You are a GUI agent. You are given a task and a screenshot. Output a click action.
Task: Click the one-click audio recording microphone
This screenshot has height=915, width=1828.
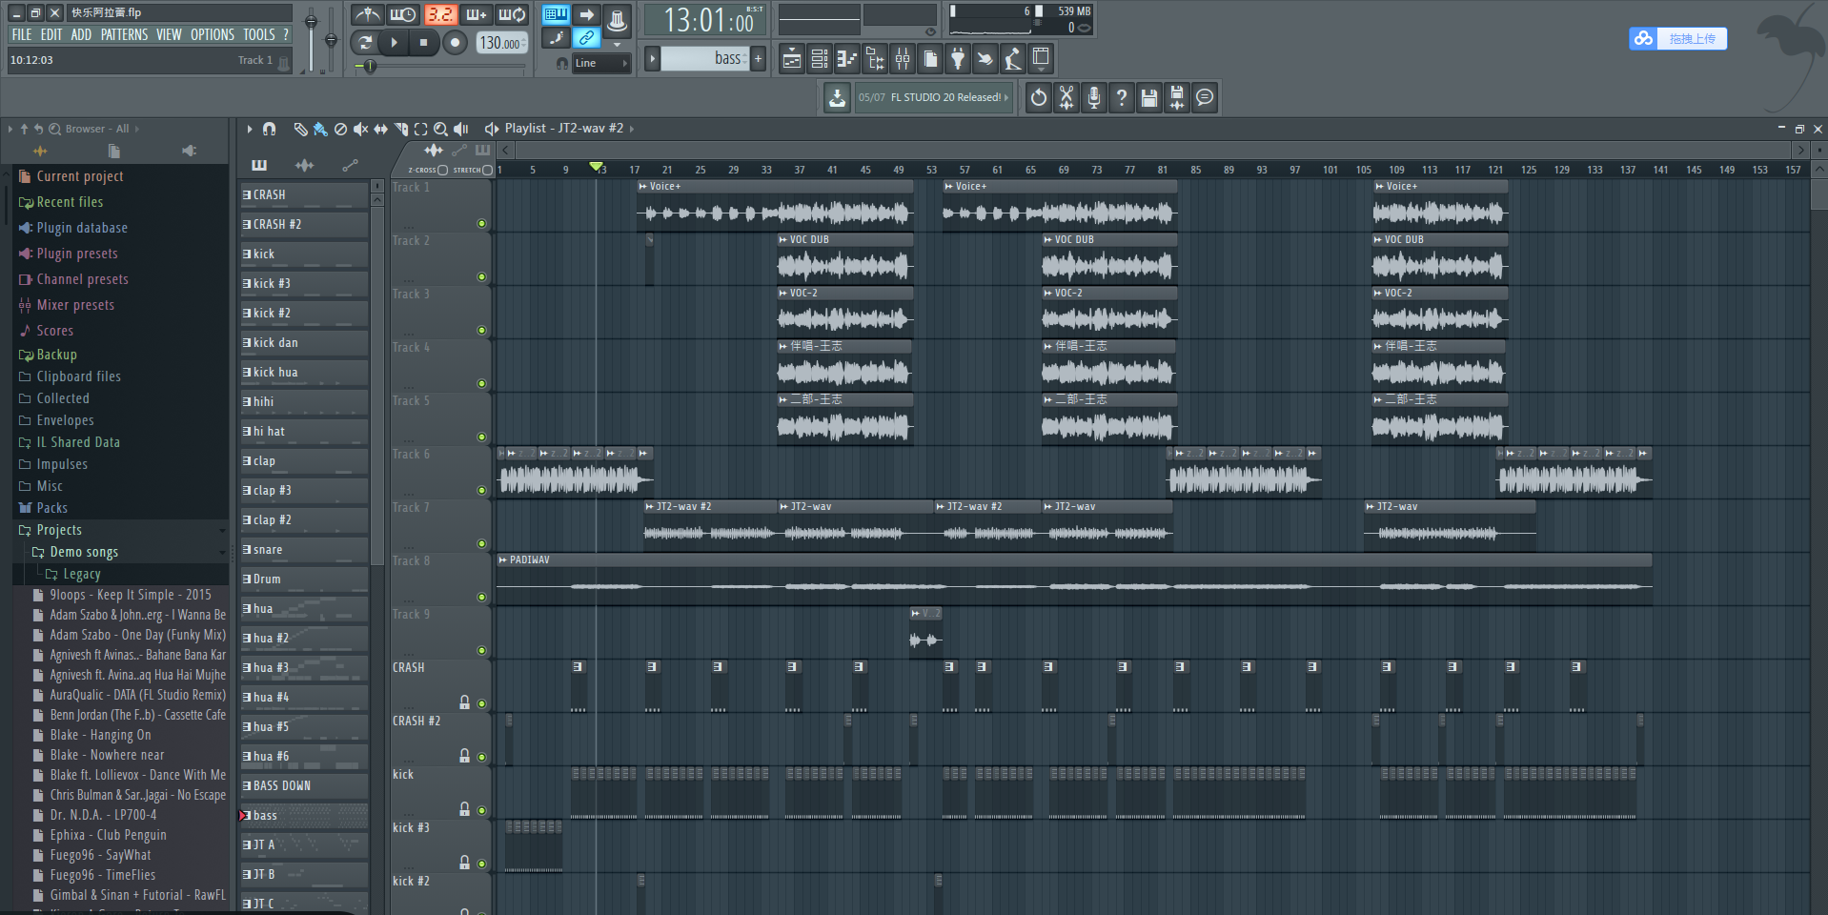point(1094,97)
